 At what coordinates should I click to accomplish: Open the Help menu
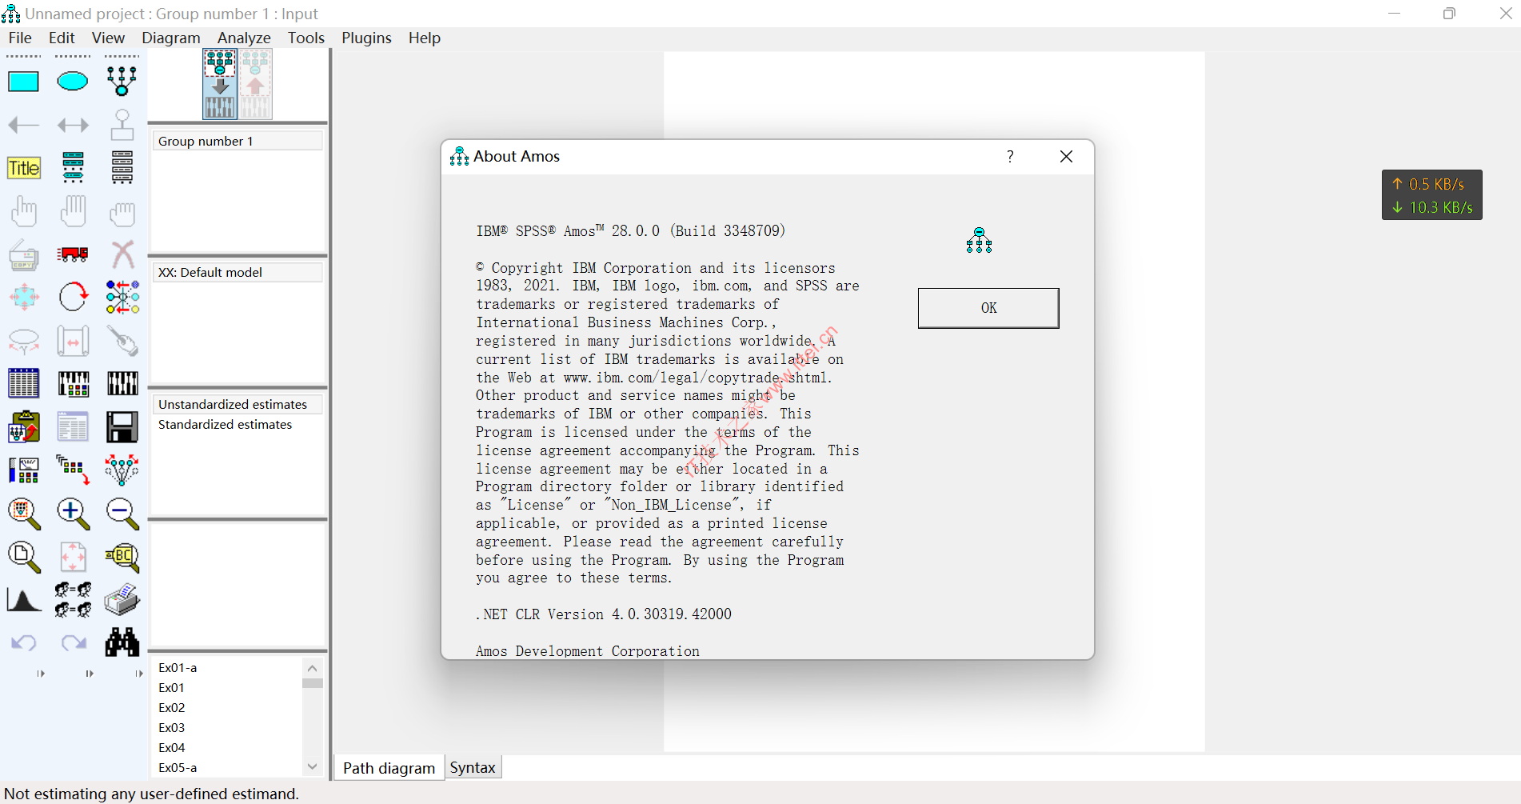[425, 38]
